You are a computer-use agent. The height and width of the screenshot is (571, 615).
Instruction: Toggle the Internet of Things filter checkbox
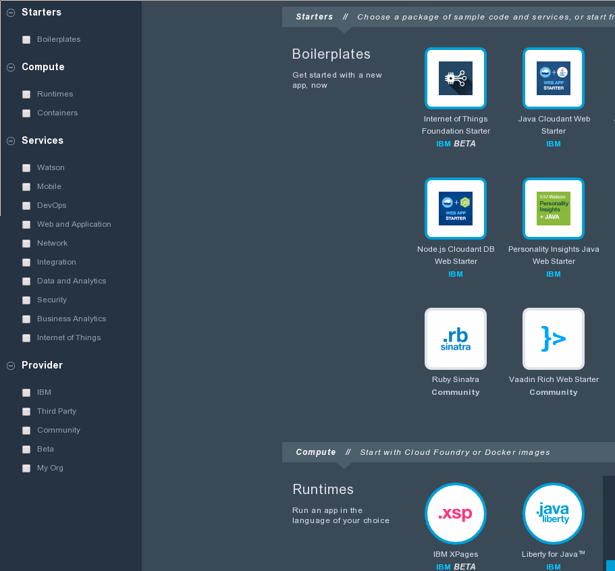pyautogui.click(x=26, y=338)
